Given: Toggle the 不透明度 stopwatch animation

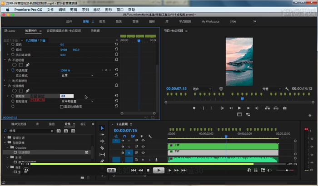Looking at the screenshot, I should [x=13, y=70].
